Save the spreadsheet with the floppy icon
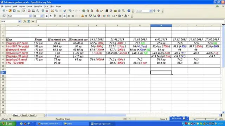This screenshot has height=126, width=225. point(14,11)
